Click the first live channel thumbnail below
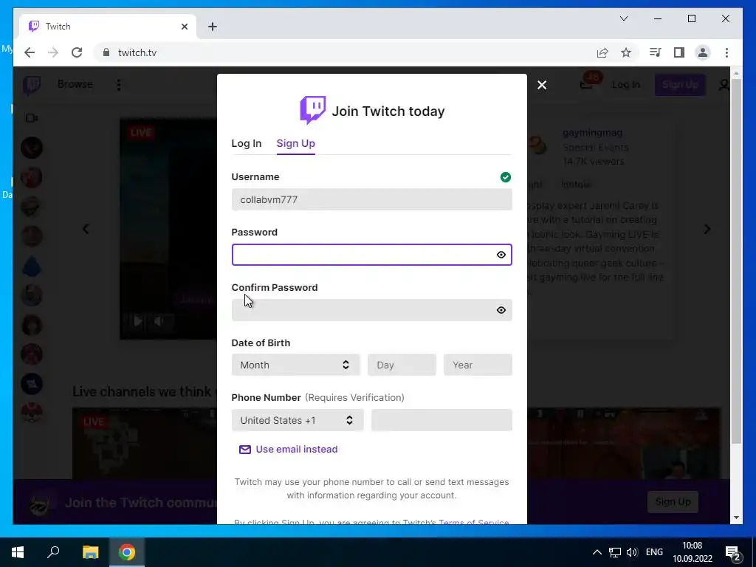 tap(145, 444)
